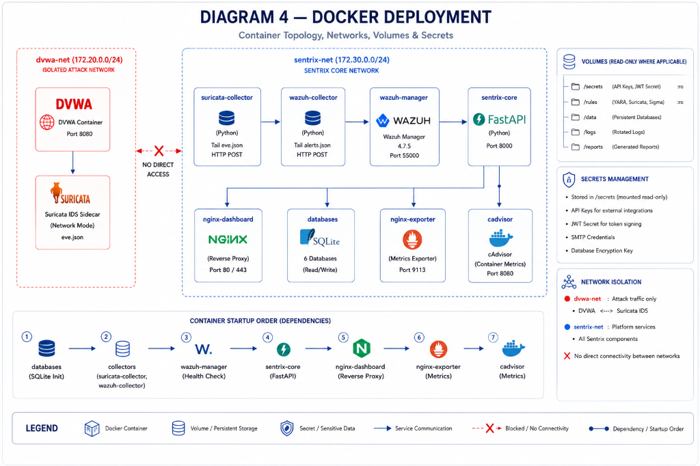This screenshot has height=466, width=700.
Task: Click the NGINX logo in nginx-dashboard
Action: click(x=228, y=239)
